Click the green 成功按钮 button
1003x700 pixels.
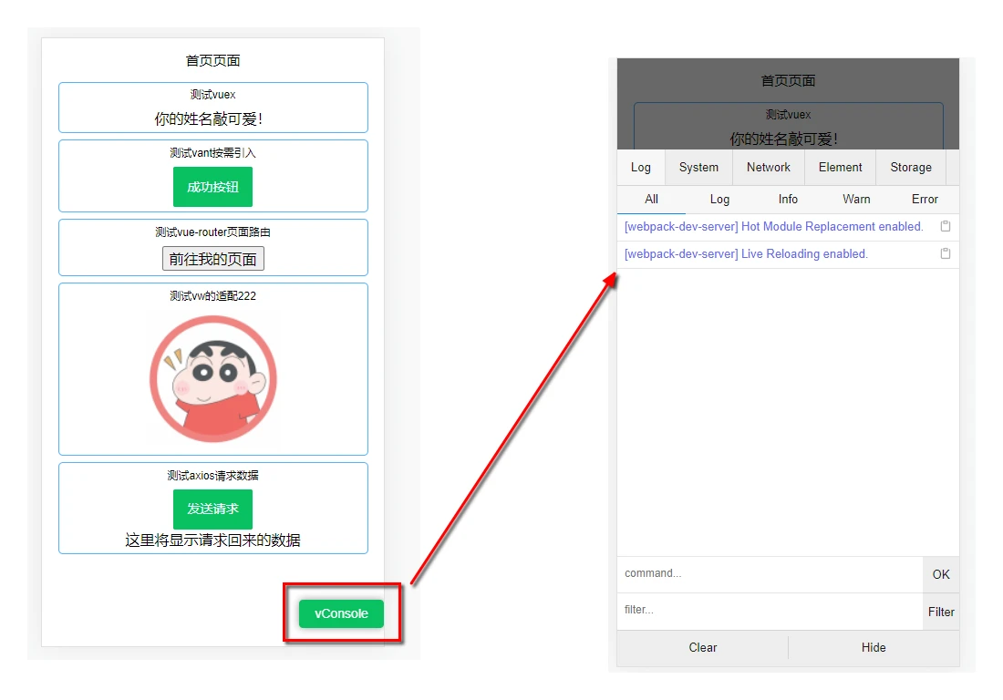[x=213, y=187]
